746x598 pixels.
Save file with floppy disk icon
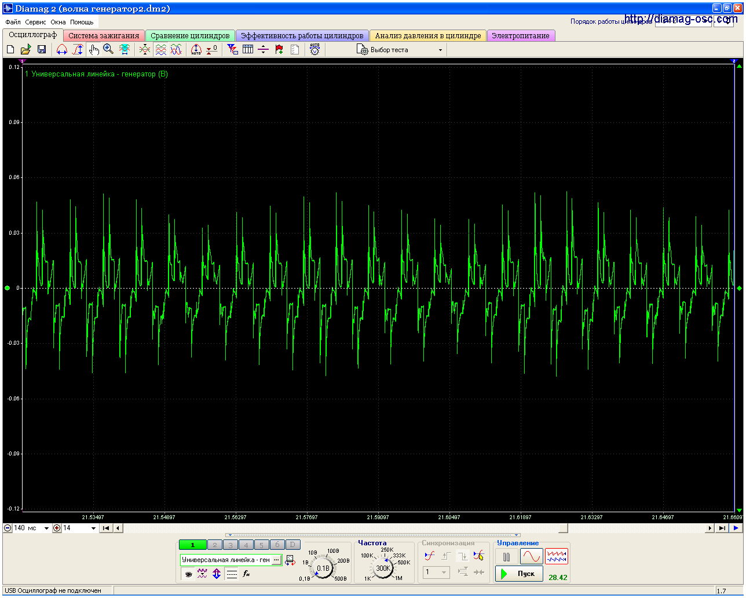(42, 50)
